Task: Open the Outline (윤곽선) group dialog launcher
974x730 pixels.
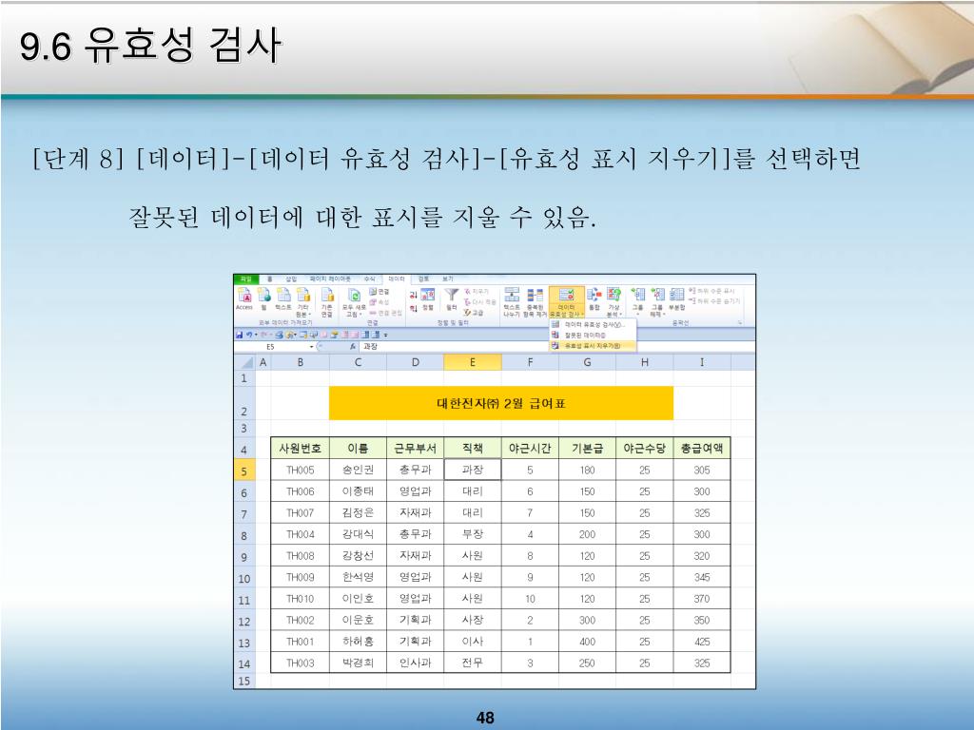Action: click(x=740, y=323)
